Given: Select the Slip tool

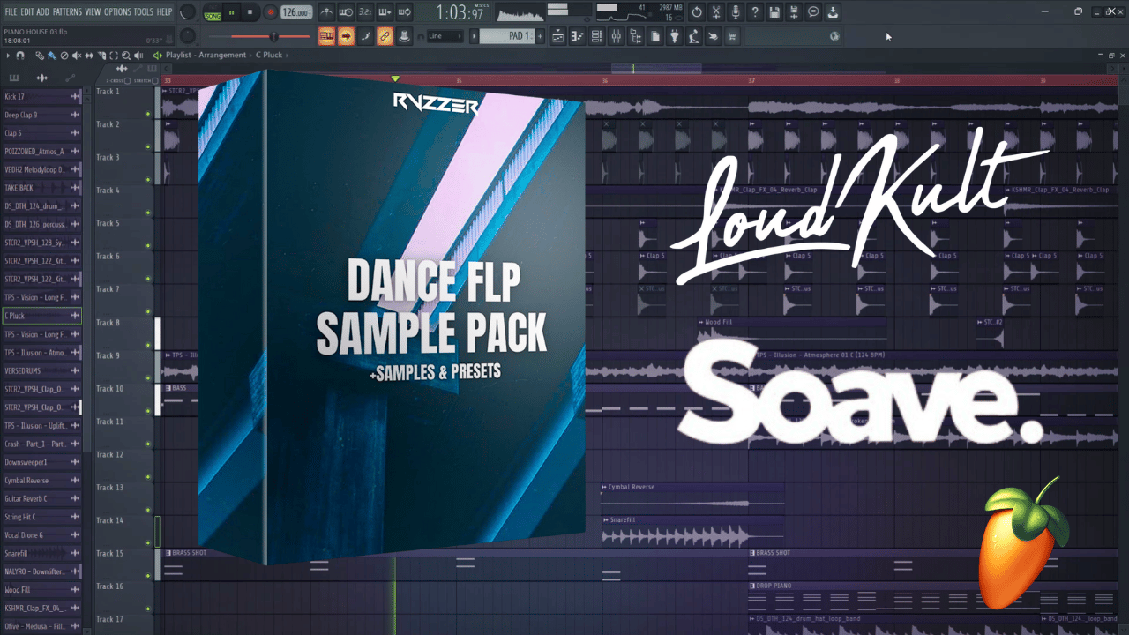Looking at the screenshot, I should (89, 56).
